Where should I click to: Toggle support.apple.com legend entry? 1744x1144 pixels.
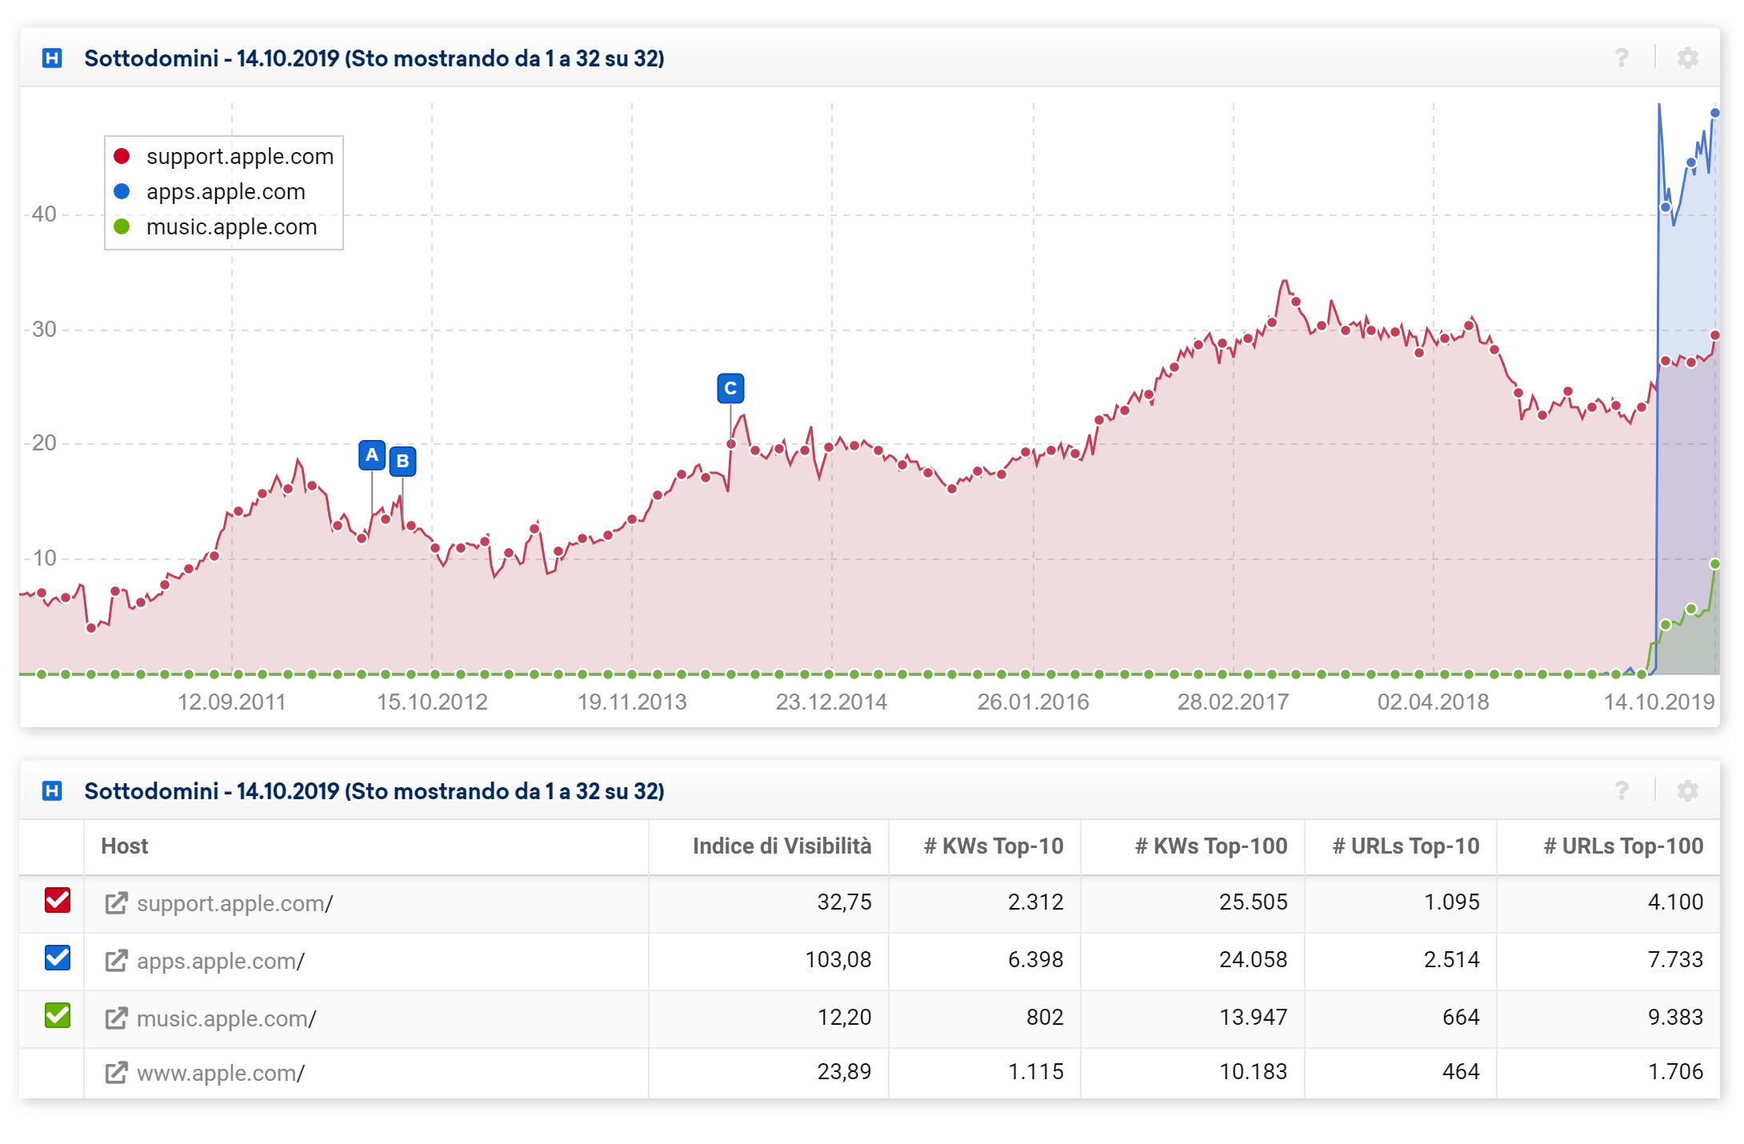click(x=223, y=156)
